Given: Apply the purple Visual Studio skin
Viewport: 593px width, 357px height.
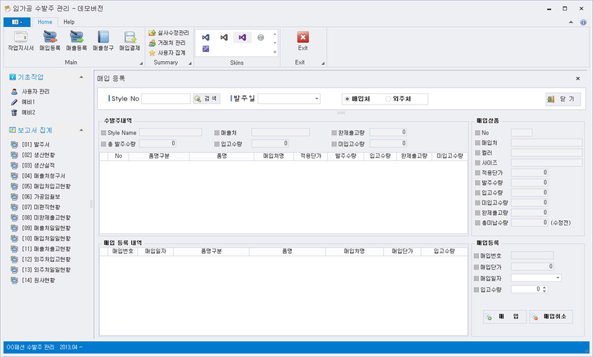Looking at the screenshot, I should (x=242, y=37).
